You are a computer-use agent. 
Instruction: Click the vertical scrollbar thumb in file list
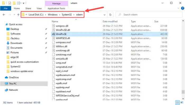coord(183,92)
